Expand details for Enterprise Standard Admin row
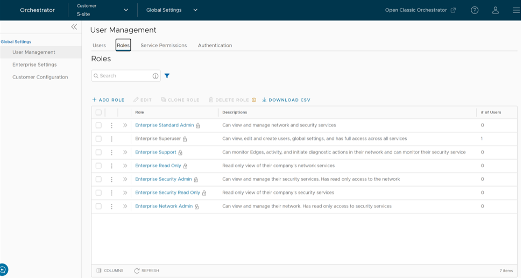 coord(125,125)
